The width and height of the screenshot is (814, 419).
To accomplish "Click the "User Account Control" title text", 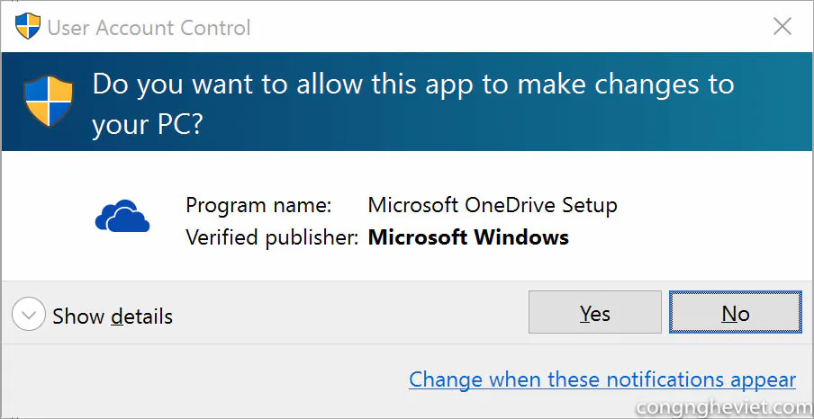I will pos(149,28).
